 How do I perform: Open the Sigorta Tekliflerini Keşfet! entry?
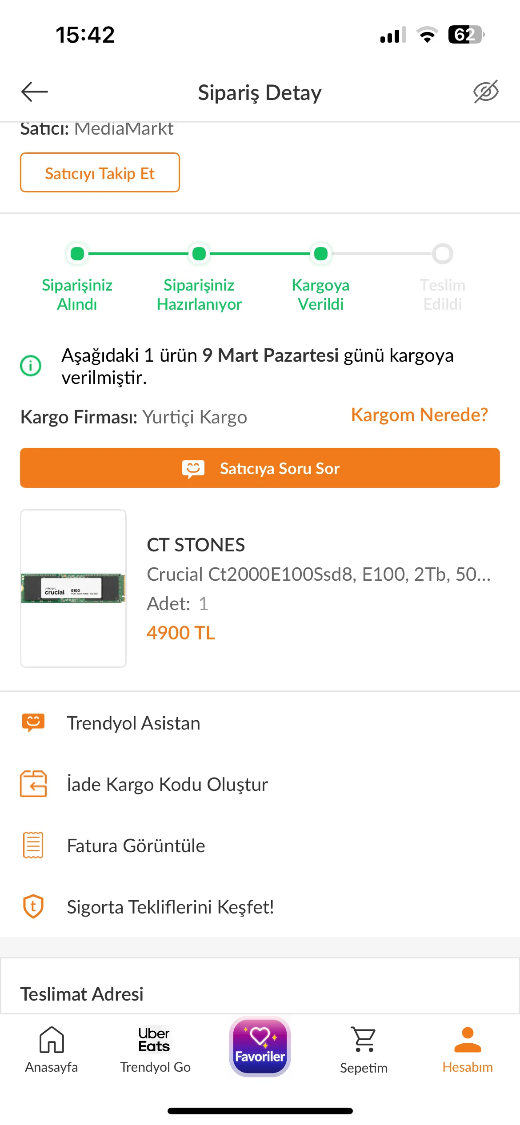pos(170,907)
